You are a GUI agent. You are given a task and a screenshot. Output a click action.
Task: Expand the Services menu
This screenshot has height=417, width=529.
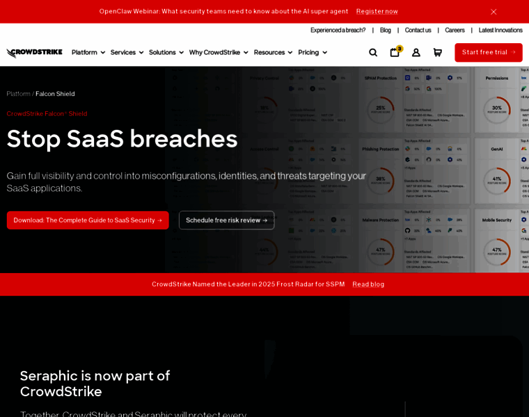(x=127, y=53)
